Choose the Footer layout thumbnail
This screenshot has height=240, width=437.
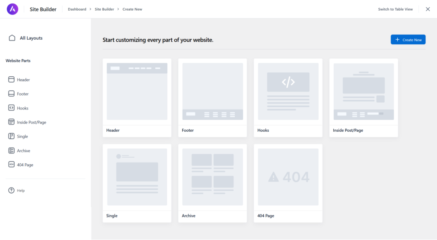pyautogui.click(x=213, y=91)
